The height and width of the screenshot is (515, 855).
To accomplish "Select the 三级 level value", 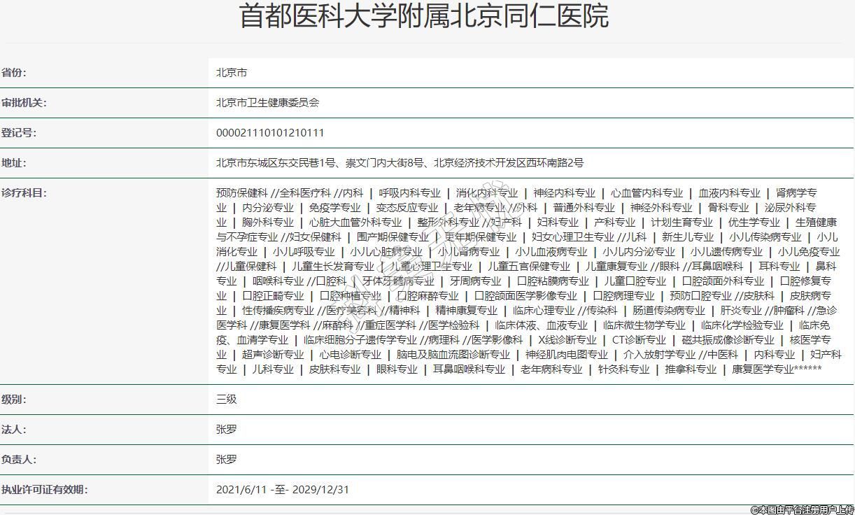I will pyautogui.click(x=227, y=400).
